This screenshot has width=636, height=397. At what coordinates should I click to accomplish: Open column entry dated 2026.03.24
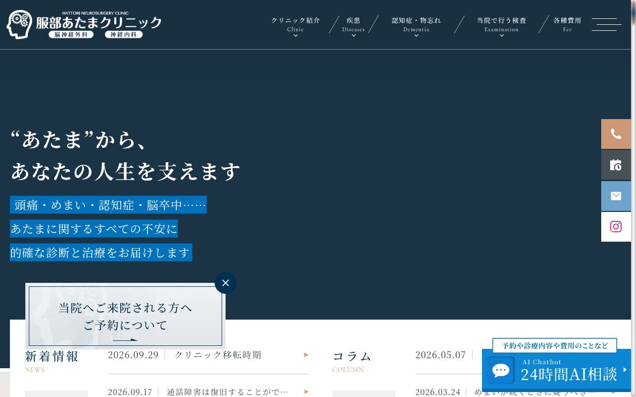[x=516, y=392]
